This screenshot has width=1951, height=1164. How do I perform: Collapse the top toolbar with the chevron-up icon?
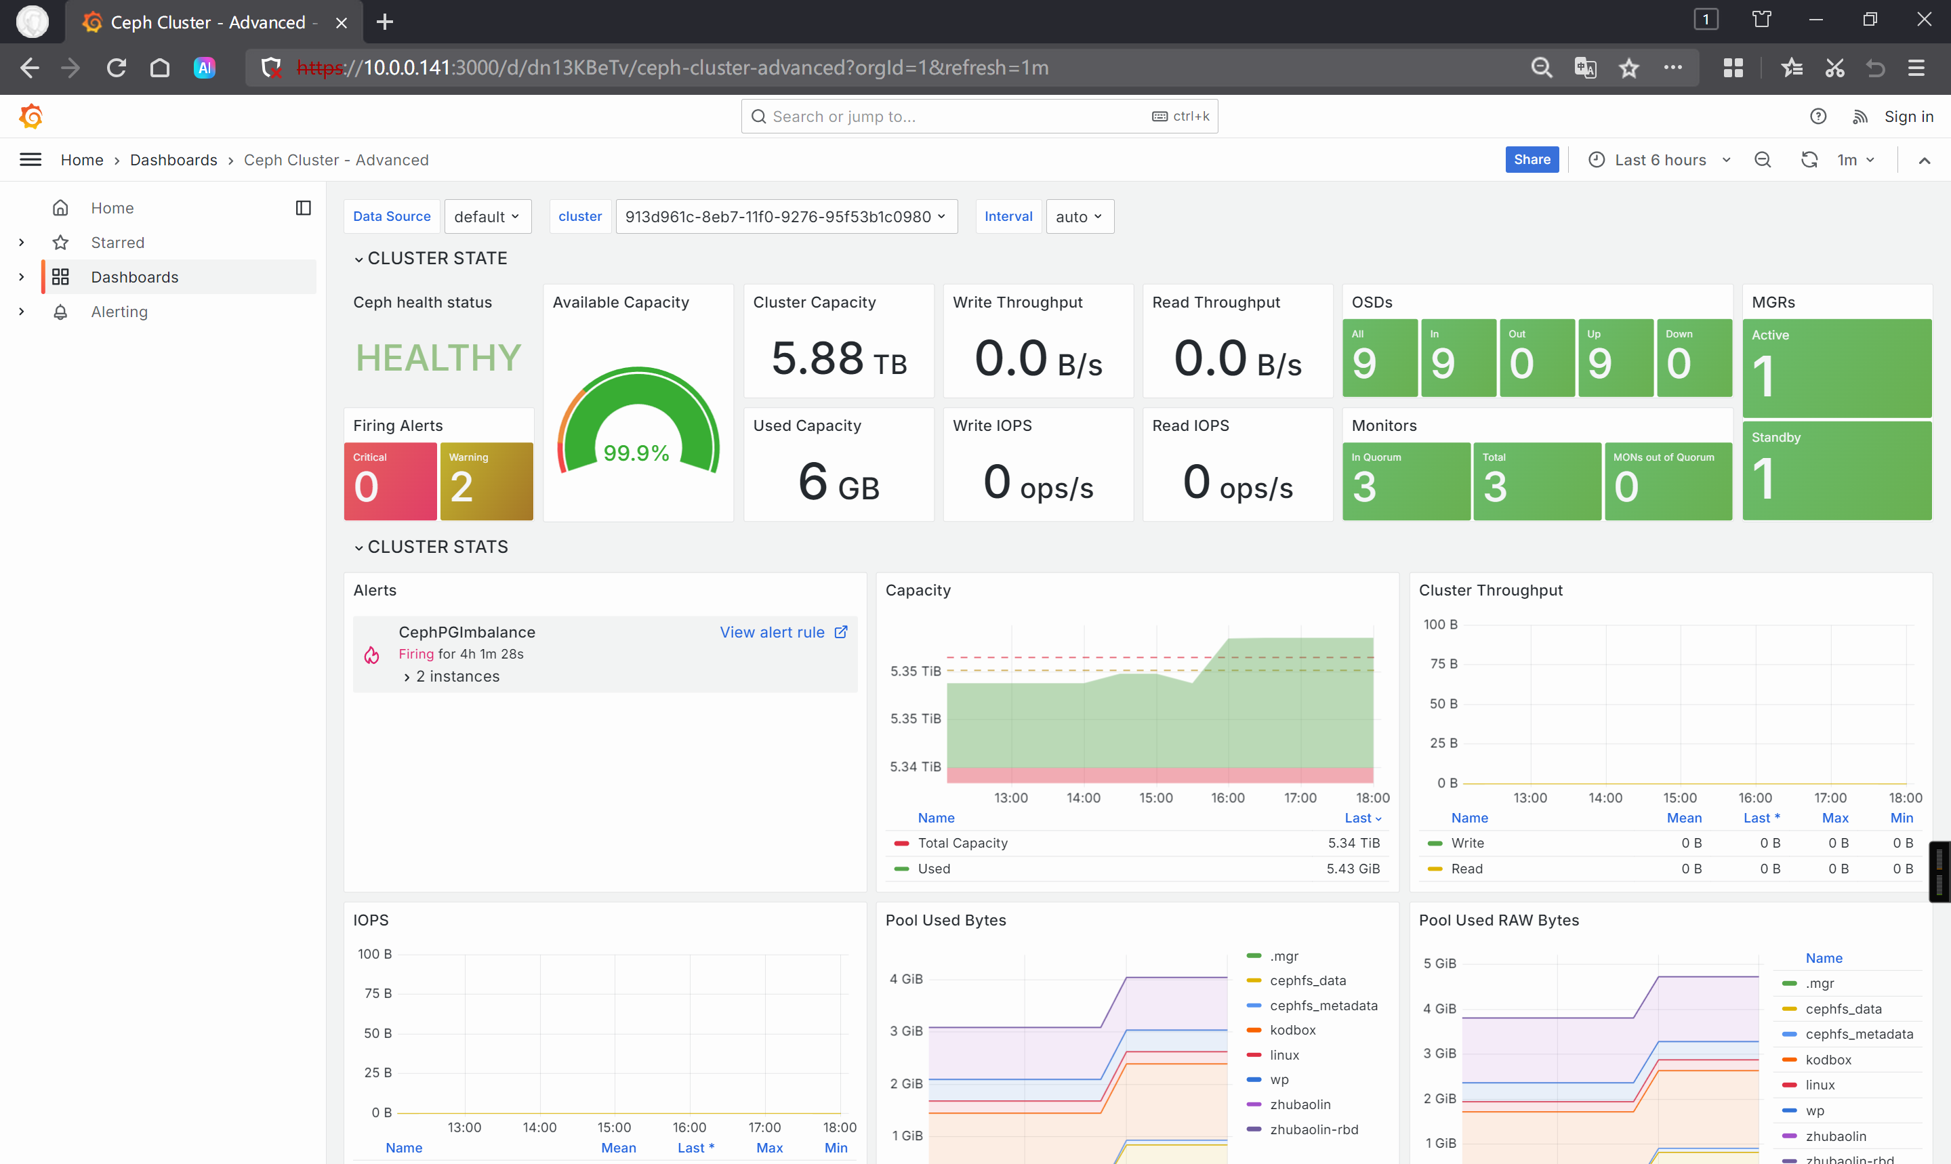1923,160
